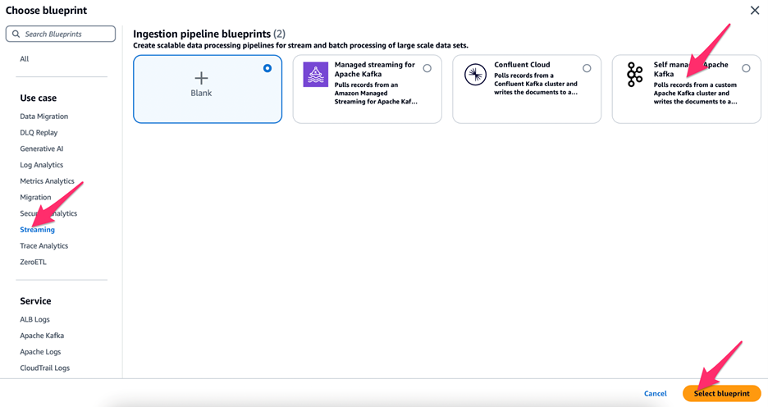Image resolution: width=768 pixels, height=407 pixels.
Task: Select the Blank blueprint radio button
Action: [267, 68]
